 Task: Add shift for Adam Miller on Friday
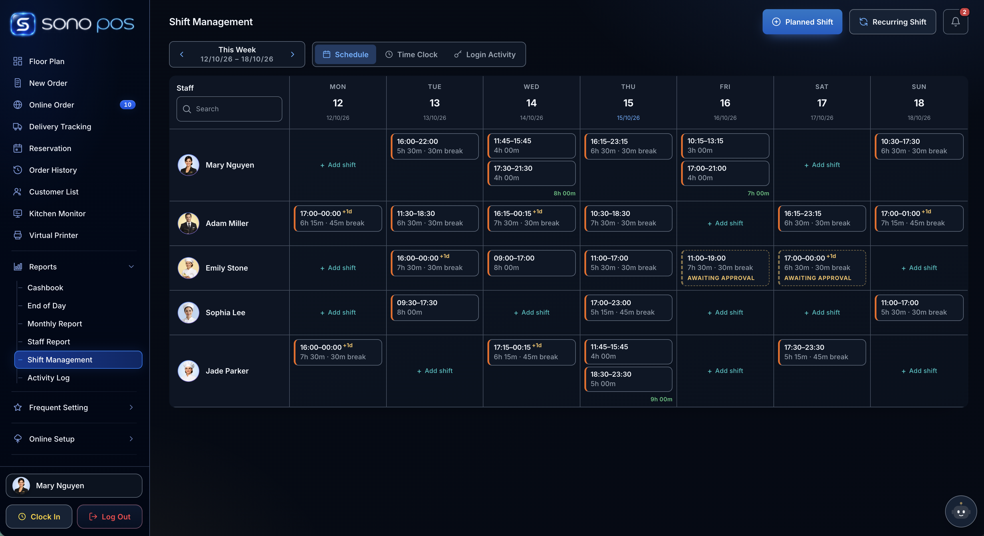[725, 223]
